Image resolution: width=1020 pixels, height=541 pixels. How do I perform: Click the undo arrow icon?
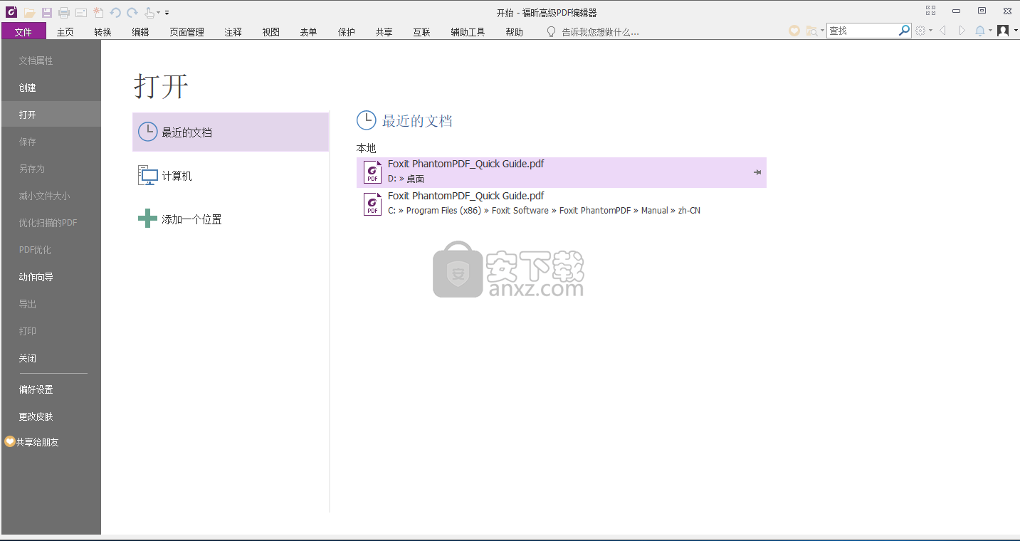[x=115, y=12]
